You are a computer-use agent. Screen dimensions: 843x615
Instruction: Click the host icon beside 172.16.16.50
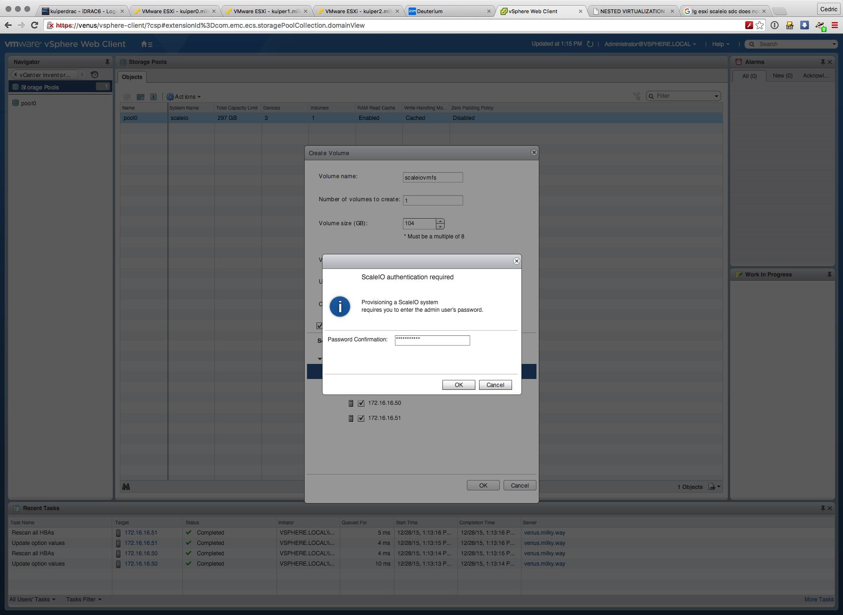[351, 403]
